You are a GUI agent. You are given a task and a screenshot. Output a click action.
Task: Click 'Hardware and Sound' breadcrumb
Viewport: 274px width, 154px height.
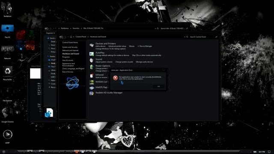pos(98,37)
